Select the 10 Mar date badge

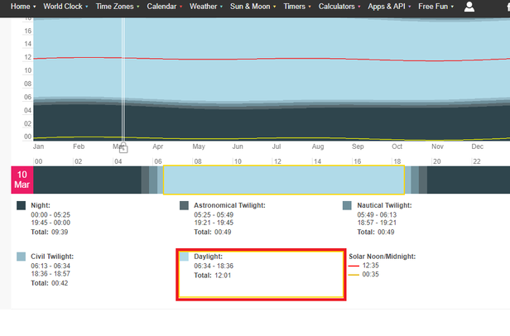click(22, 180)
